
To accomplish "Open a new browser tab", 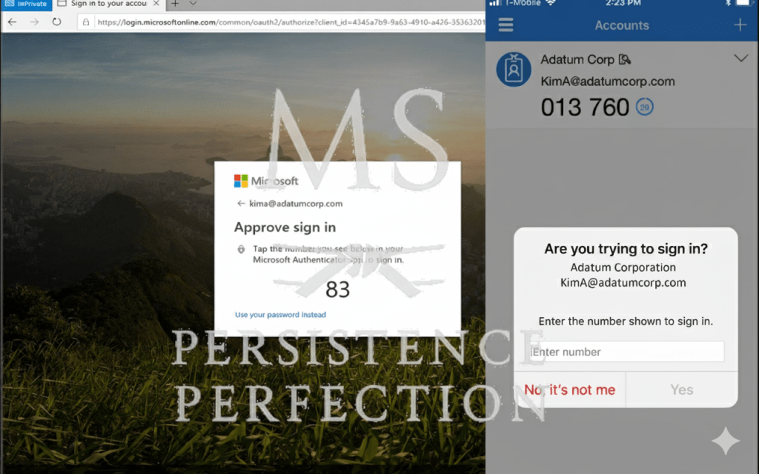I will click(175, 4).
